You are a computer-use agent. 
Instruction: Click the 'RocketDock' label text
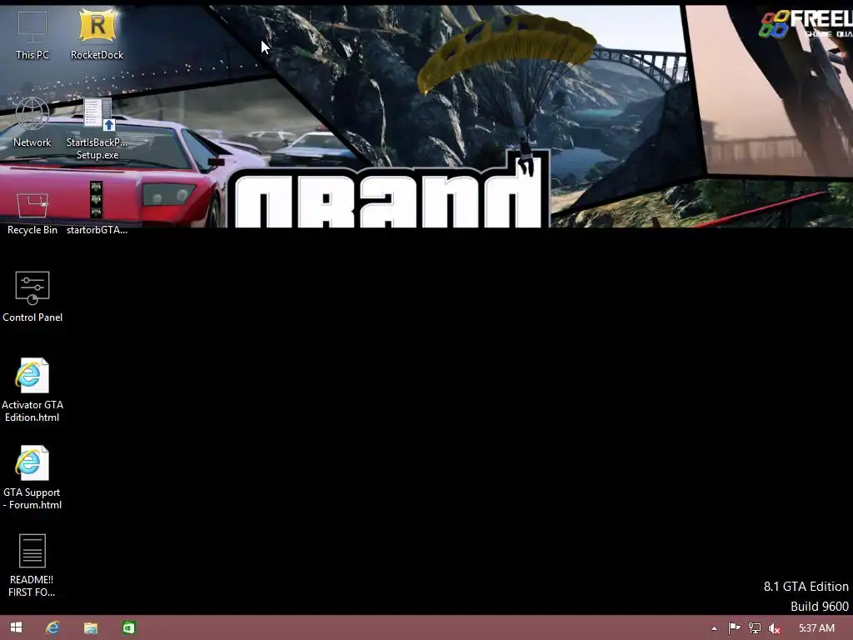(x=97, y=54)
